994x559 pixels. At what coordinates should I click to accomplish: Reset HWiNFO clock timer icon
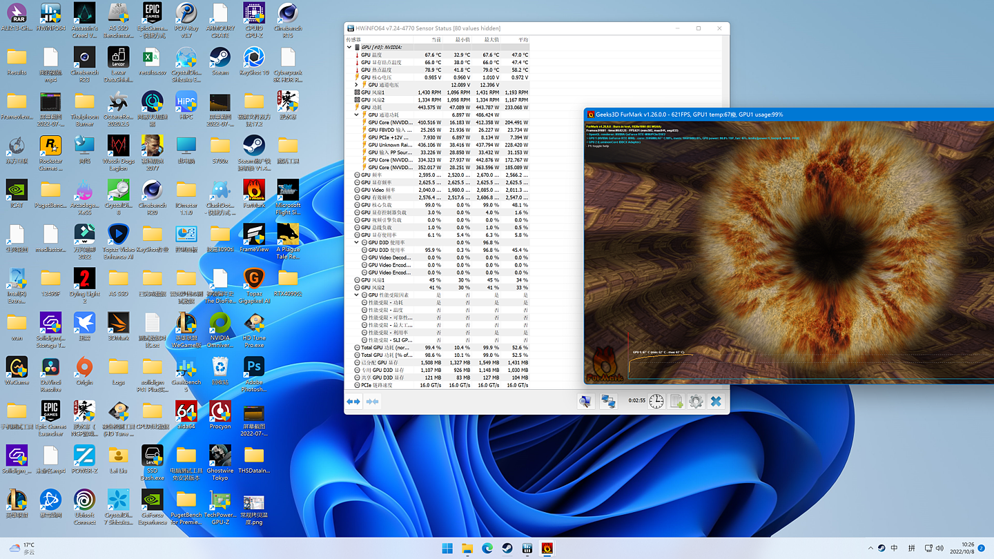click(x=656, y=401)
